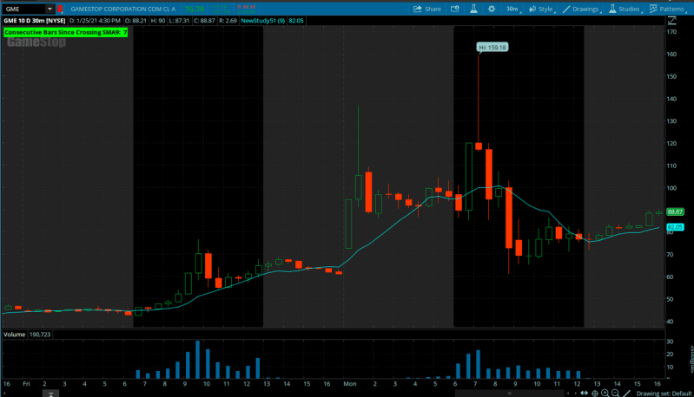Click the crosshair target icon at bottom
Screen dimensions: 694x397
tap(595, 393)
